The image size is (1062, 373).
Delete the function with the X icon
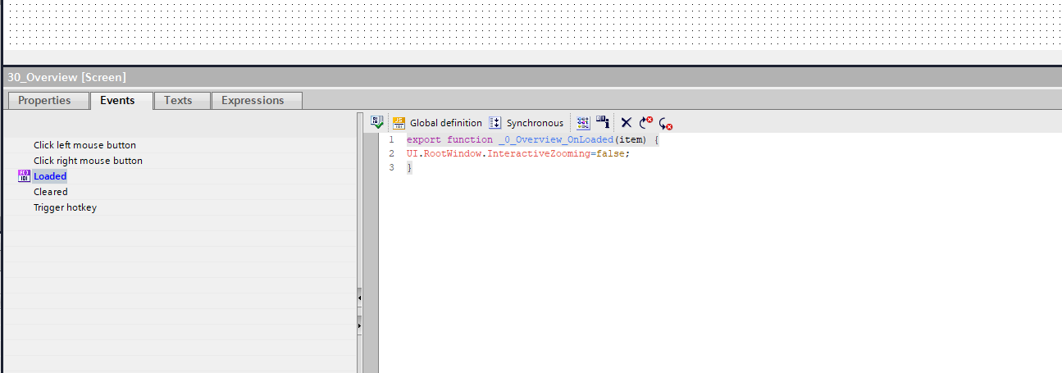(626, 123)
